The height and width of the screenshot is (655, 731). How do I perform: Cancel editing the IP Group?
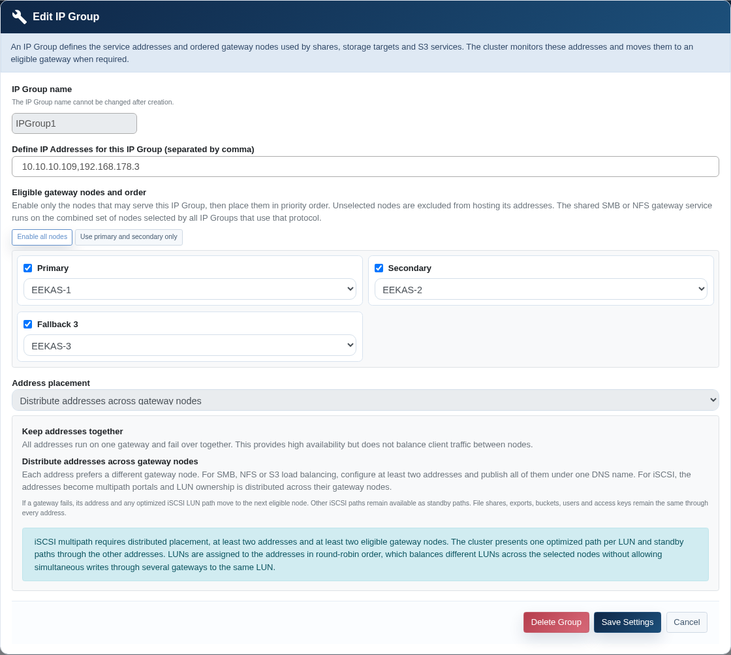point(687,622)
